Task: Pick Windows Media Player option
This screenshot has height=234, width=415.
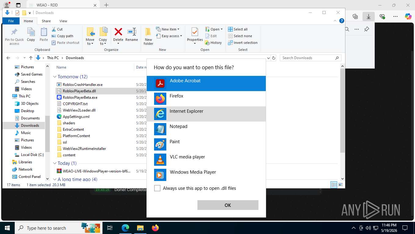Action: (206, 175)
